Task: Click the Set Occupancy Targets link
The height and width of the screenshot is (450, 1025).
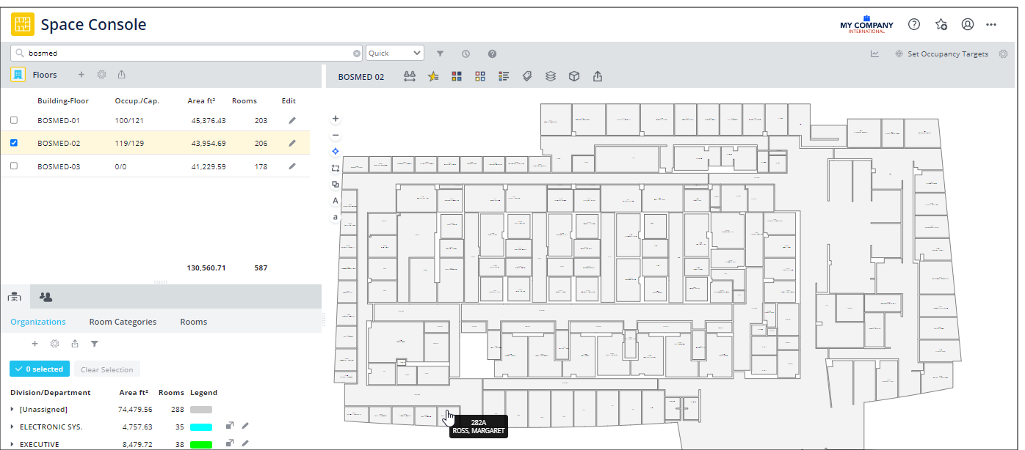Action: 947,54
